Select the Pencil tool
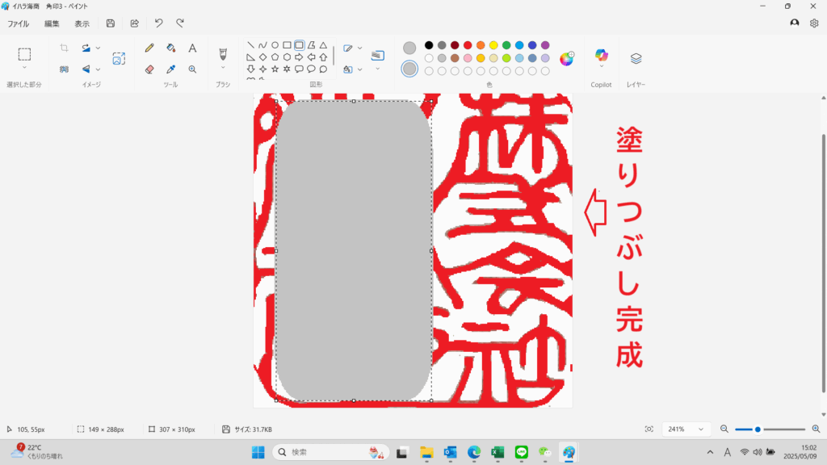This screenshot has width=827, height=465. point(149,48)
